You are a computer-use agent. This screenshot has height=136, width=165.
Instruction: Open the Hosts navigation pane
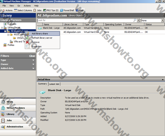(18, 102)
